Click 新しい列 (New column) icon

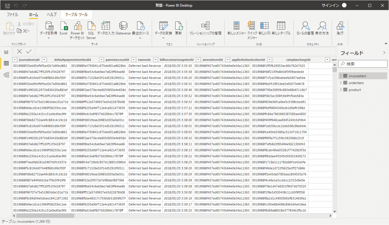(265, 26)
